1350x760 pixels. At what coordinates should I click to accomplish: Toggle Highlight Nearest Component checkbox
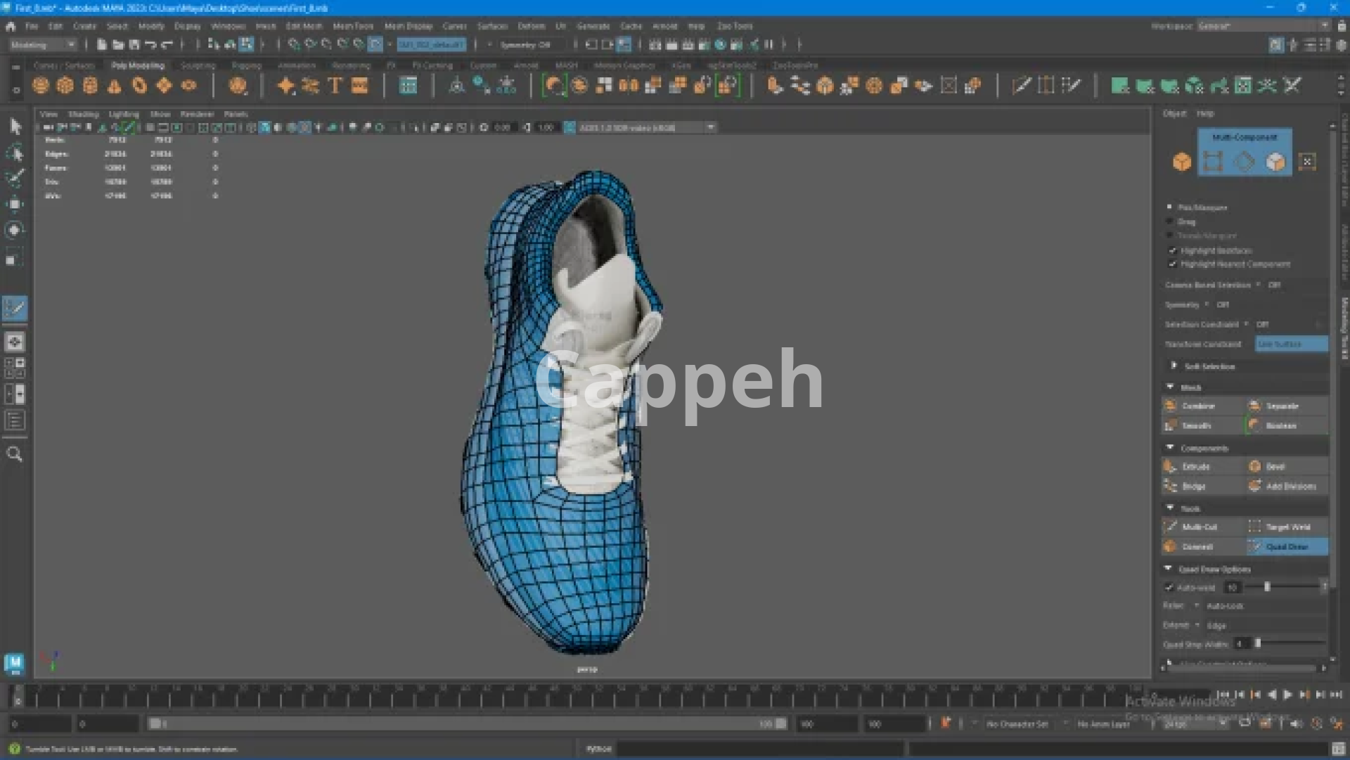pos(1172,264)
